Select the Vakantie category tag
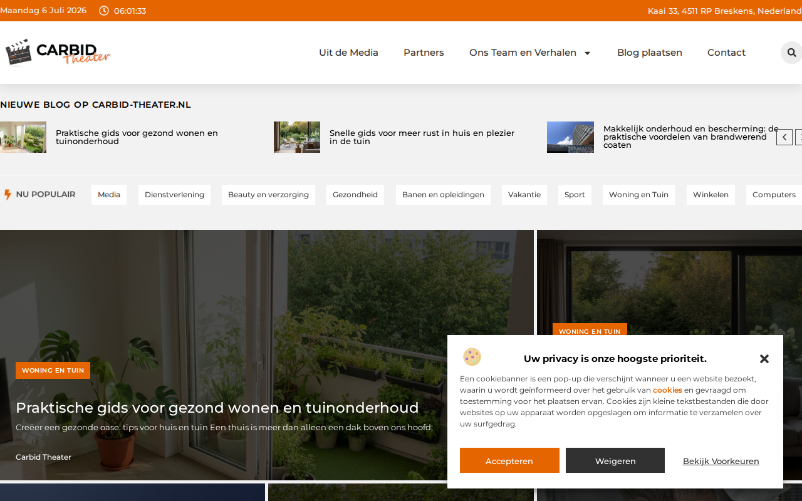 click(524, 195)
